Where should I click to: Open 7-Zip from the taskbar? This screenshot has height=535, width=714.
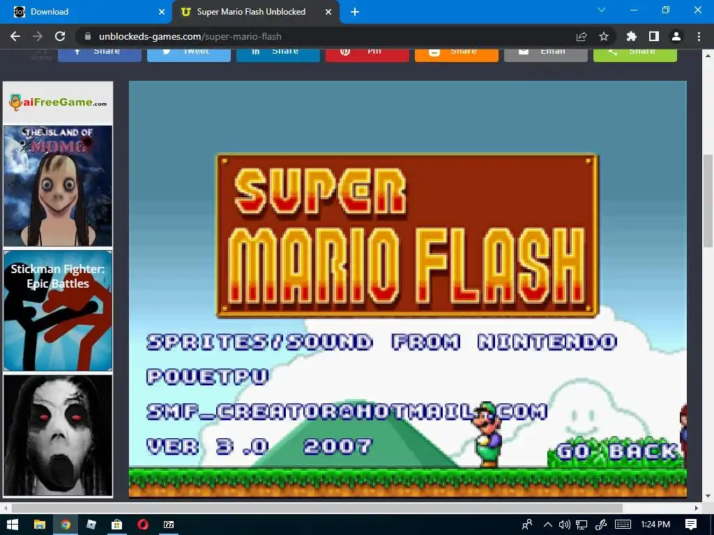(x=169, y=525)
